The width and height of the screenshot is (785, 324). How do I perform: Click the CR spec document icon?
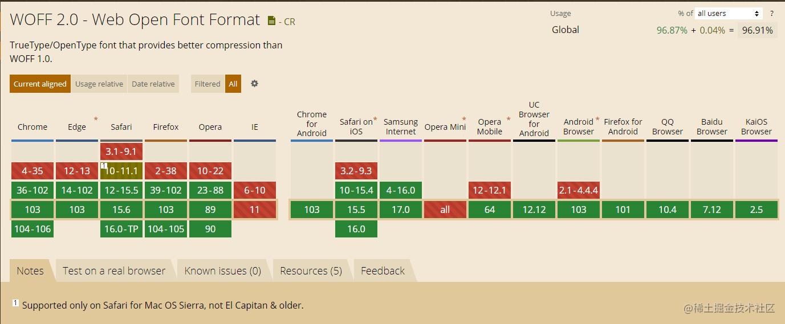pos(272,21)
